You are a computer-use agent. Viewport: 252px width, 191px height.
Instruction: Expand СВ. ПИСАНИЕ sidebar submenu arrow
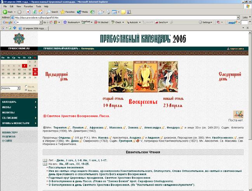(x=35, y=118)
